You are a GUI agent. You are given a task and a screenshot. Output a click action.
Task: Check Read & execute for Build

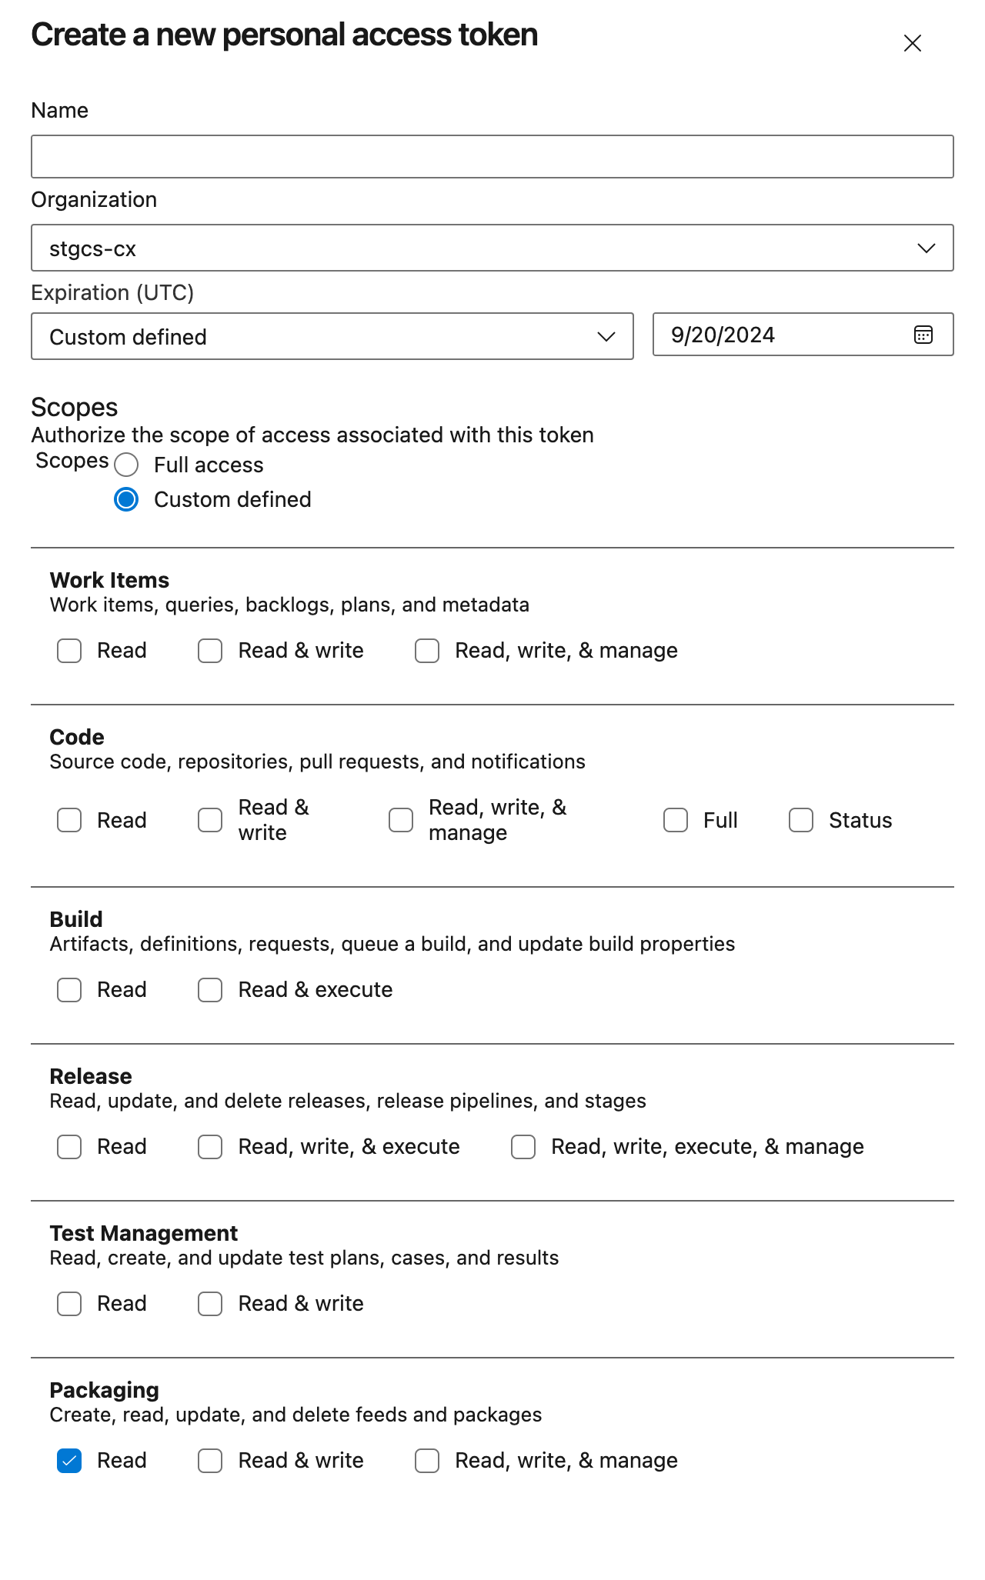(209, 990)
